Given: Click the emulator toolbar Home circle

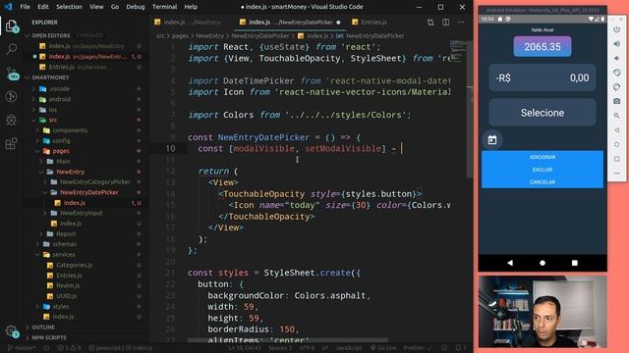Looking at the screenshot, I should coord(617,144).
